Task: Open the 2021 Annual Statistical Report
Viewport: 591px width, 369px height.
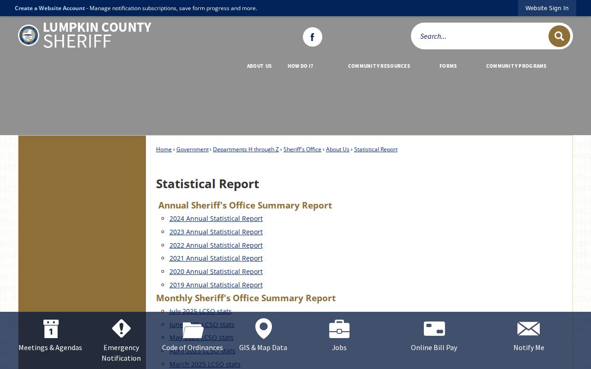Action: (216, 258)
